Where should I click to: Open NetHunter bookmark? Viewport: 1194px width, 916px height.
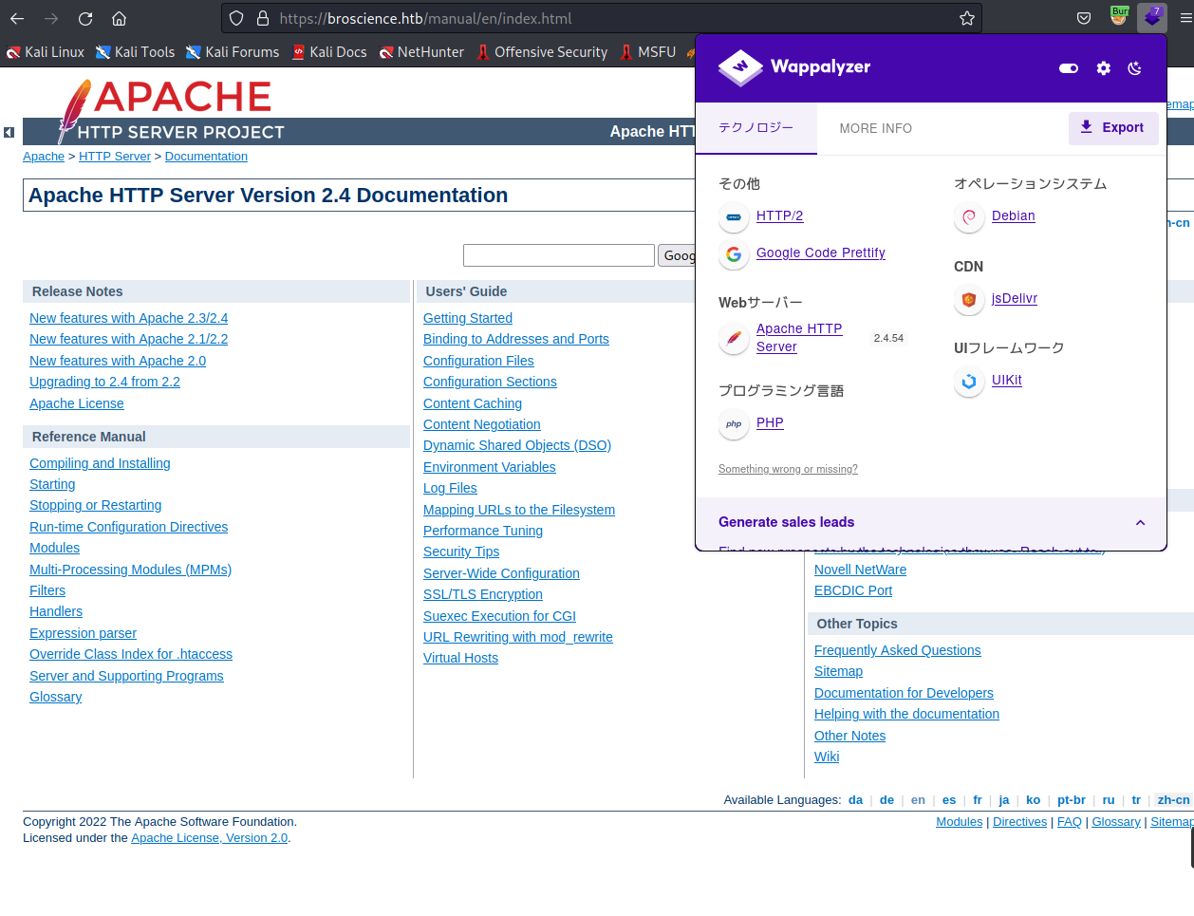[420, 52]
